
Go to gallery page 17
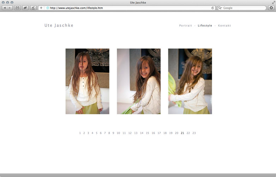tap(159, 133)
